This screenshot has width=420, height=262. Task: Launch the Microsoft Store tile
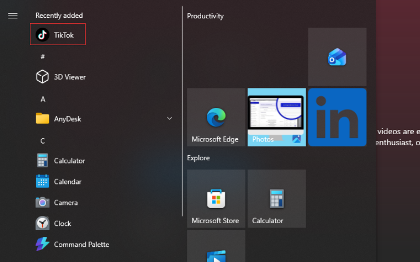click(x=216, y=199)
